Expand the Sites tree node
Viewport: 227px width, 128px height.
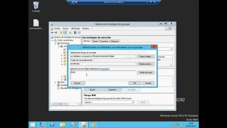tap(55, 82)
